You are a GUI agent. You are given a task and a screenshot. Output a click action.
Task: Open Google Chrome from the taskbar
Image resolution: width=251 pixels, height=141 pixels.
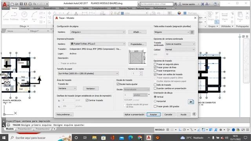point(140,137)
